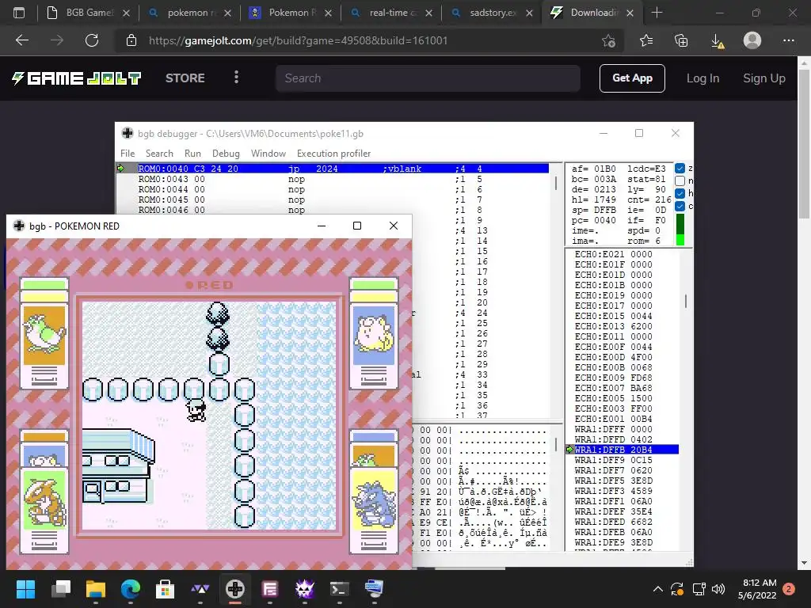Toggle the z flag checkbox

pyautogui.click(x=680, y=168)
